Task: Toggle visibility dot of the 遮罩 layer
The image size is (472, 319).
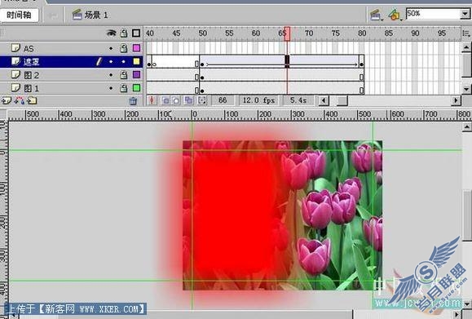Action: [111, 62]
